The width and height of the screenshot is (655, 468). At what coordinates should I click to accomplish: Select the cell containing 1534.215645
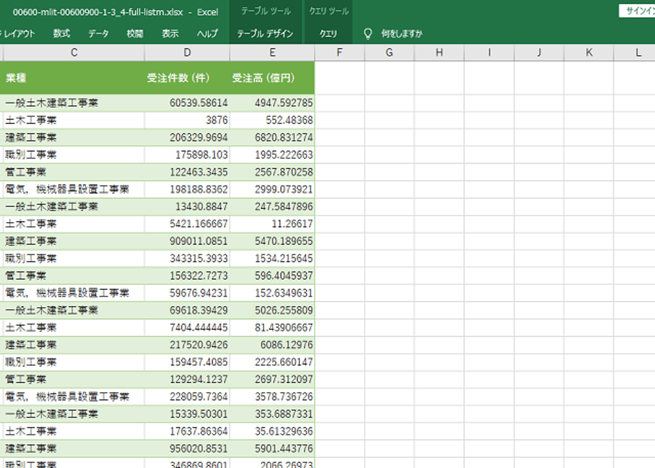pos(272,258)
